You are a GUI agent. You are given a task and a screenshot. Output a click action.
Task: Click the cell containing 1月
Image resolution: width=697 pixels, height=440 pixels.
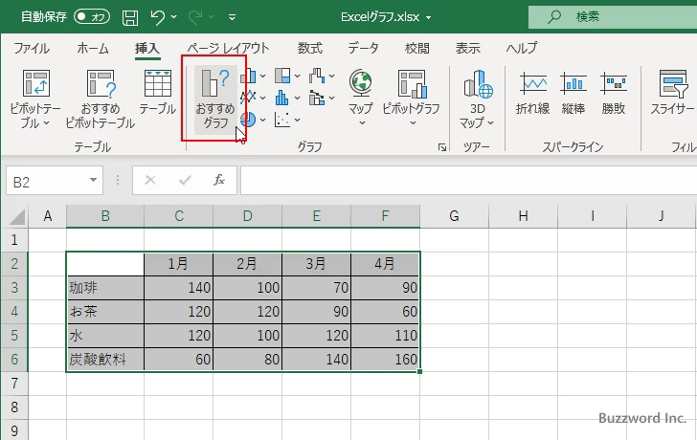click(x=178, y=264)
